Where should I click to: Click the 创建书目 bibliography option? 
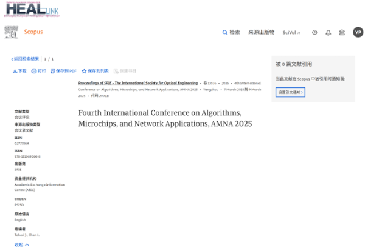[x=125, y=71]
